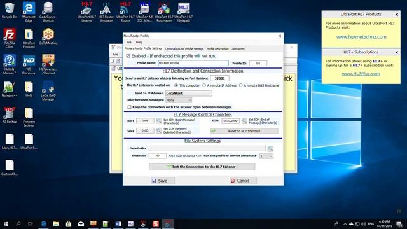Image resolution: width=407 pixels, height=229 pixels.
Task: Open HL7License shortcut icon
Action: coord(48,64)
